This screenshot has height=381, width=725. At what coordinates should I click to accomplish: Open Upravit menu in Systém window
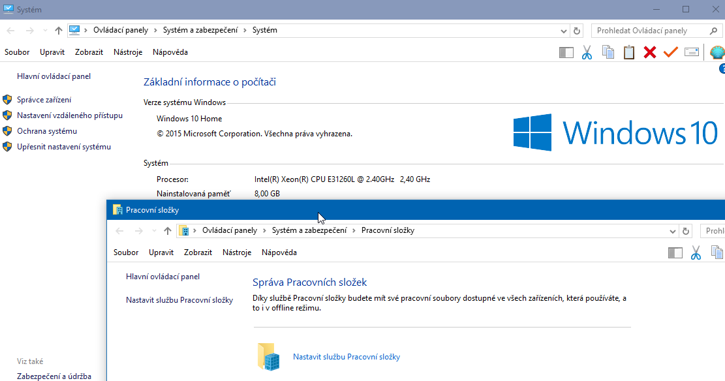tap(52, 52)
